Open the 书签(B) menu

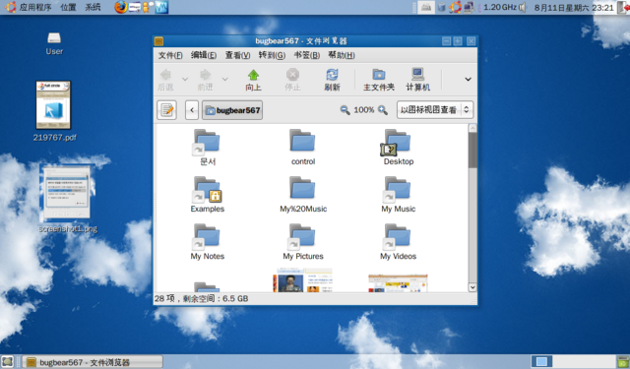click(x=306, y=55)
